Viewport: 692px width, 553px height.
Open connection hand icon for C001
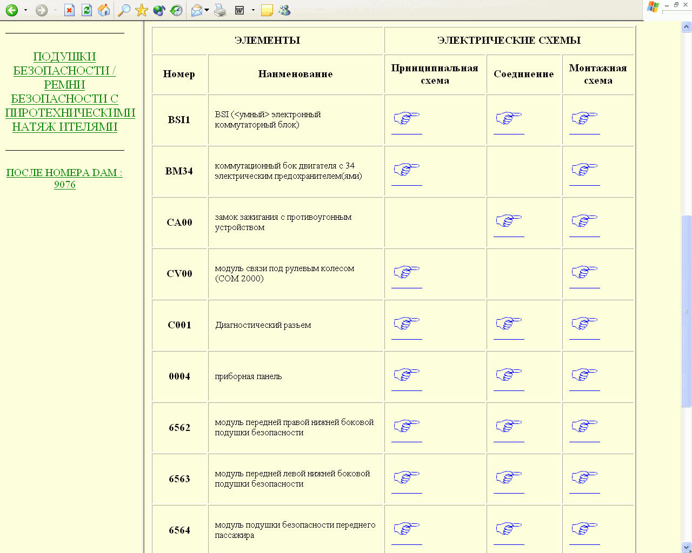tap(509, 323)
